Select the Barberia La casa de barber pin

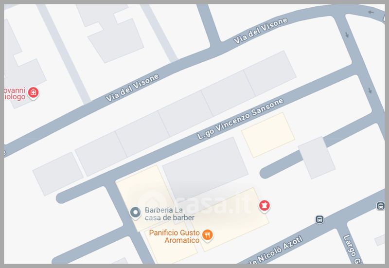[x=136, y=213]
